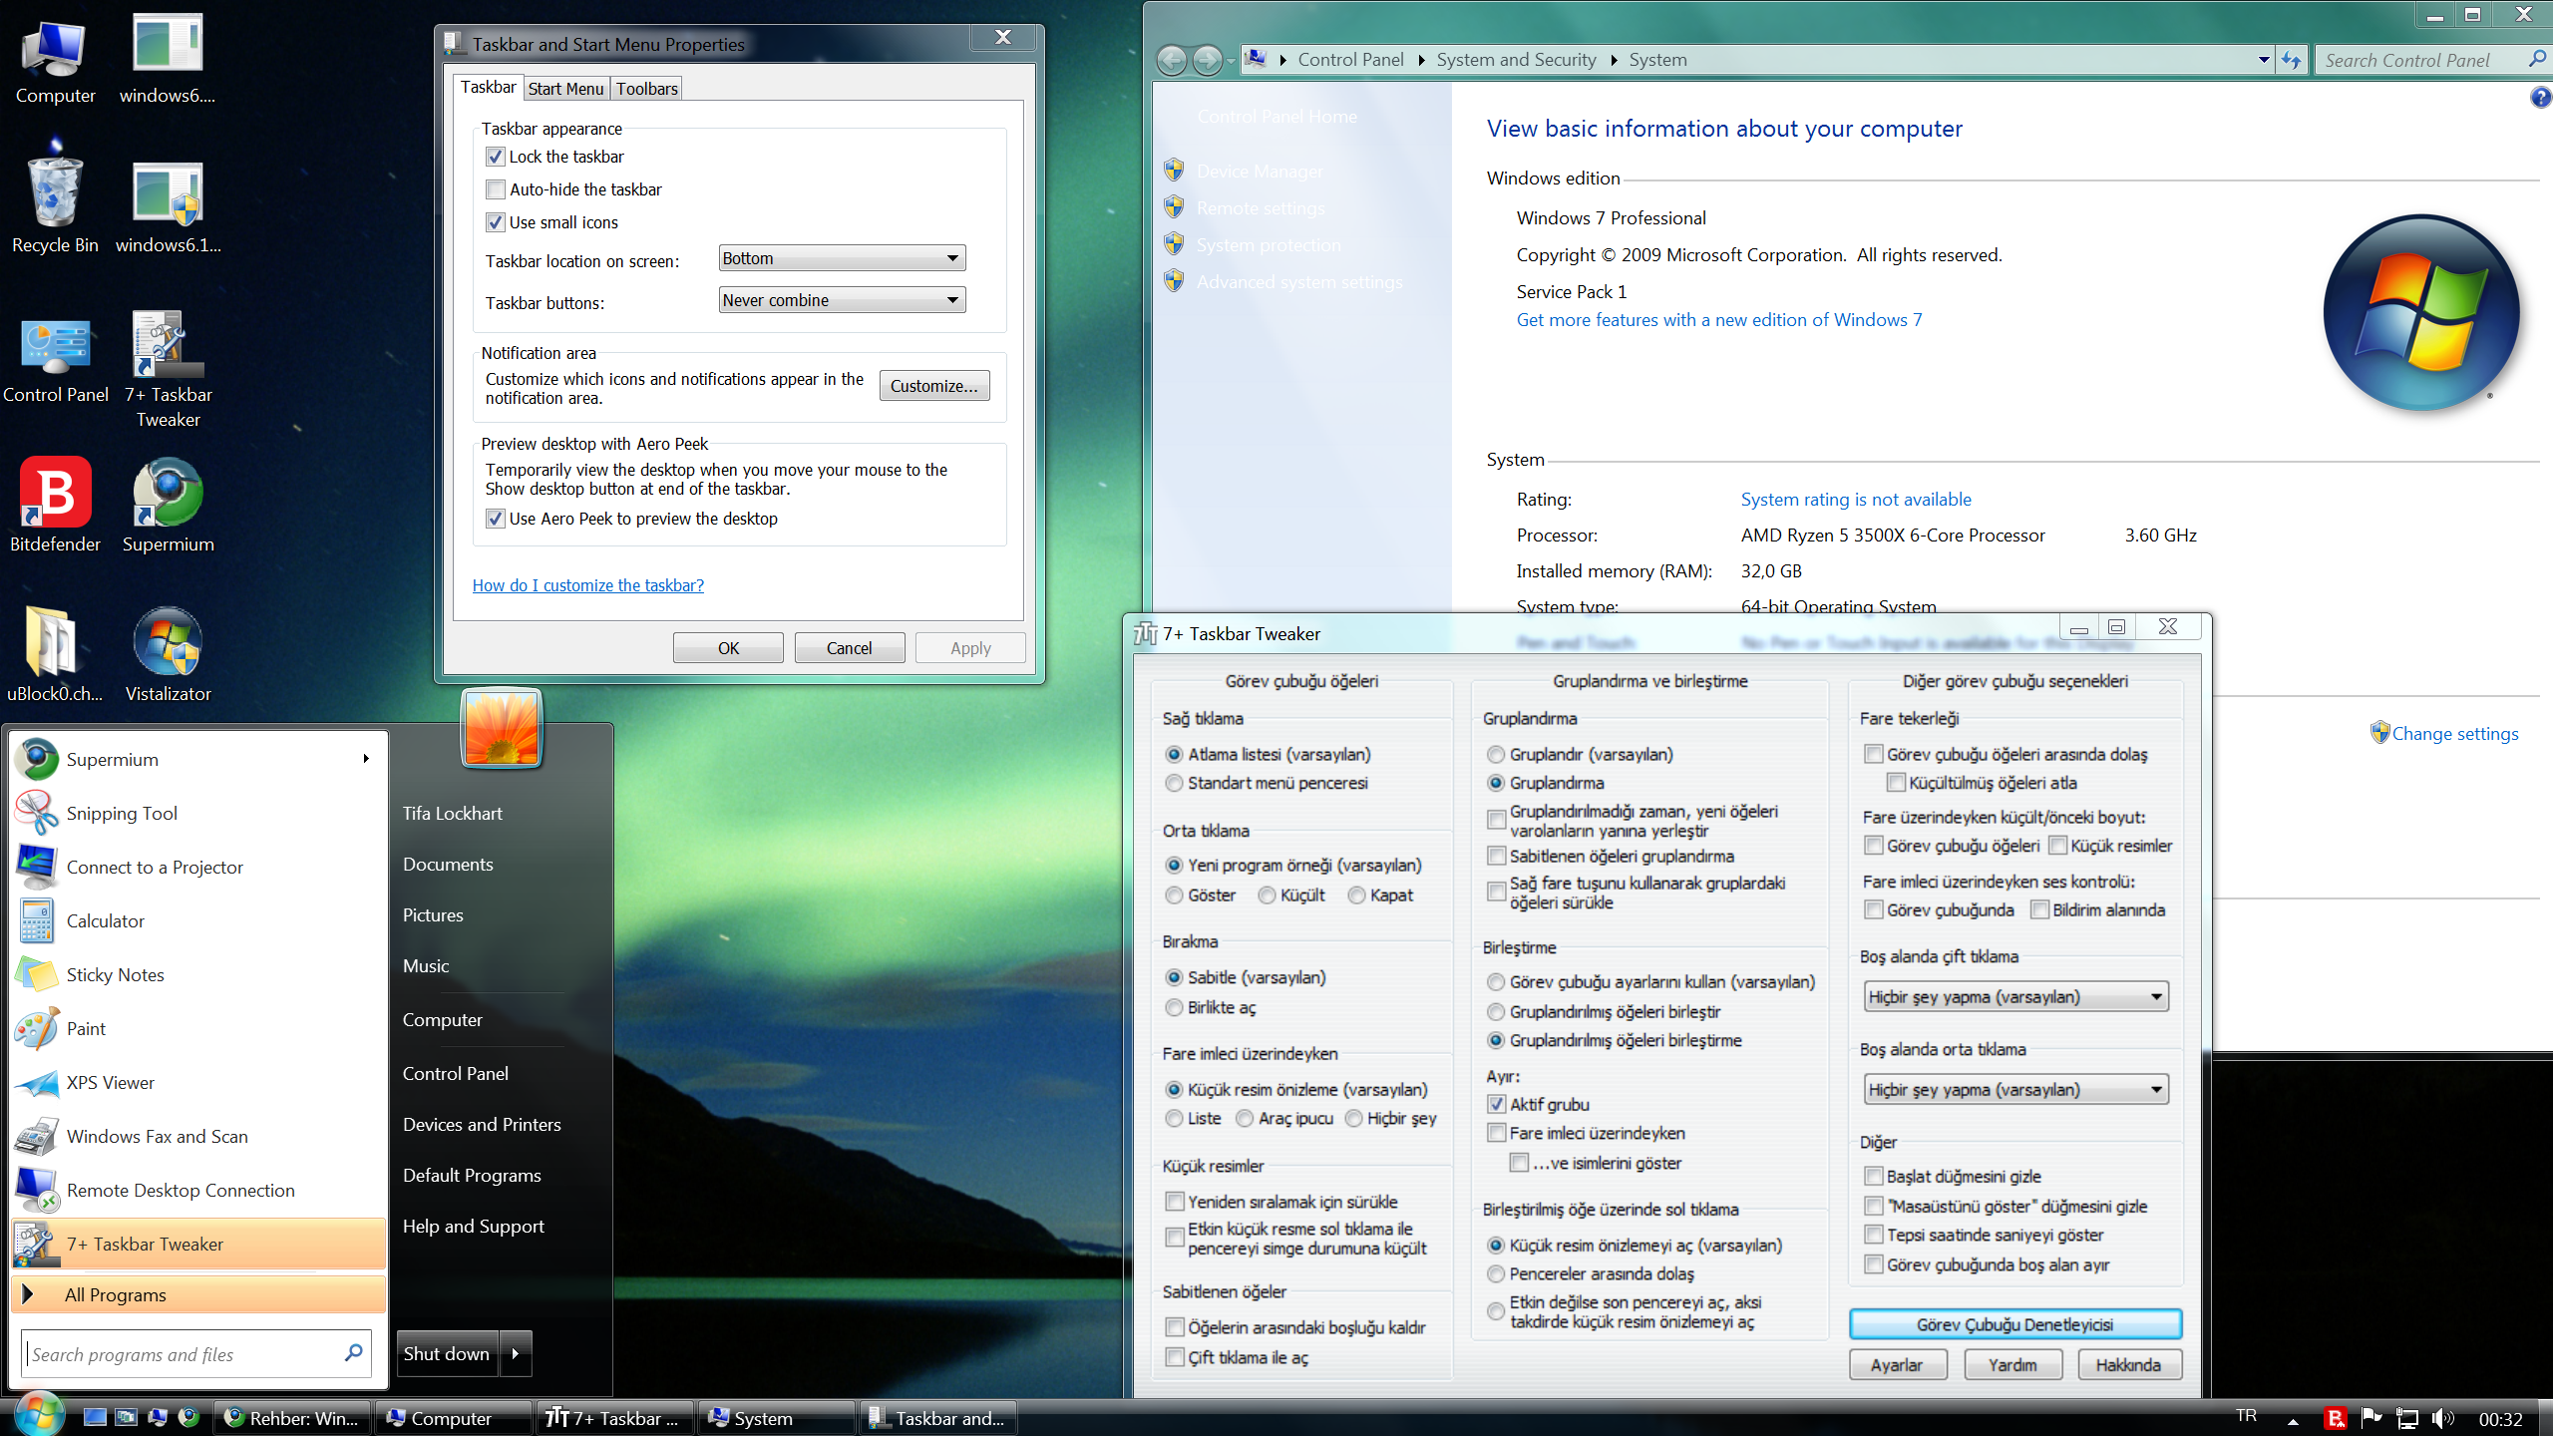The width and height of the screenshot is (2553, 1436).
Task: Click the Windows Start orb
Action: 39,1415
